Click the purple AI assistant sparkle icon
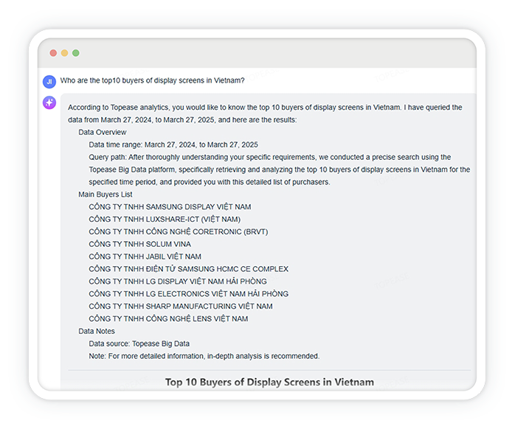 (49, 102)
